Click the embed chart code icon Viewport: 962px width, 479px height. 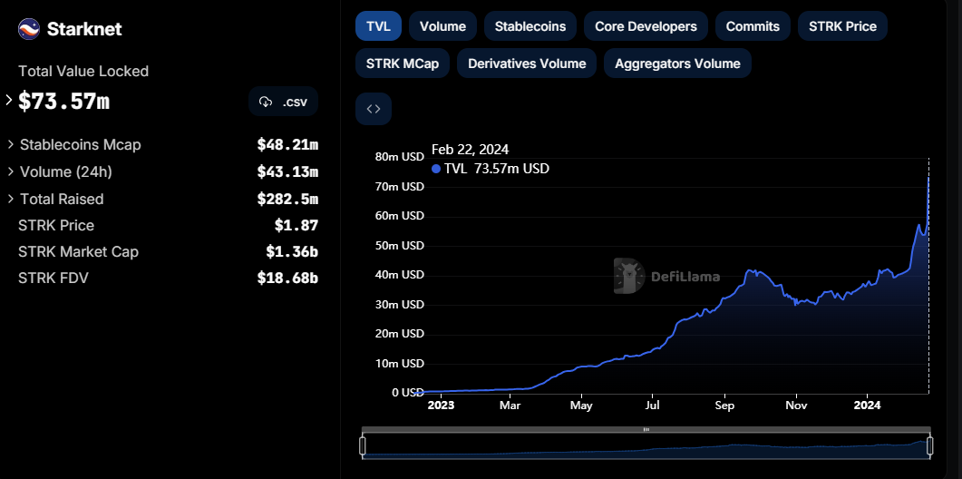[x=374, y=109]
